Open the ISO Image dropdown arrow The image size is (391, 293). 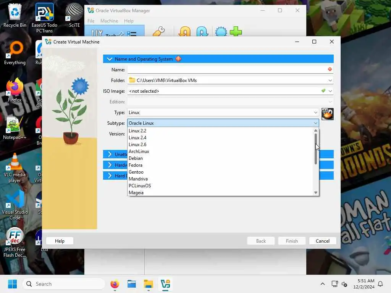[330, 91]
